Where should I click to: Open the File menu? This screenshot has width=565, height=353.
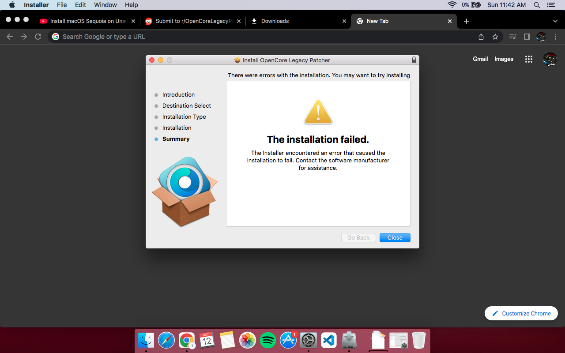[x=62, y=5]
